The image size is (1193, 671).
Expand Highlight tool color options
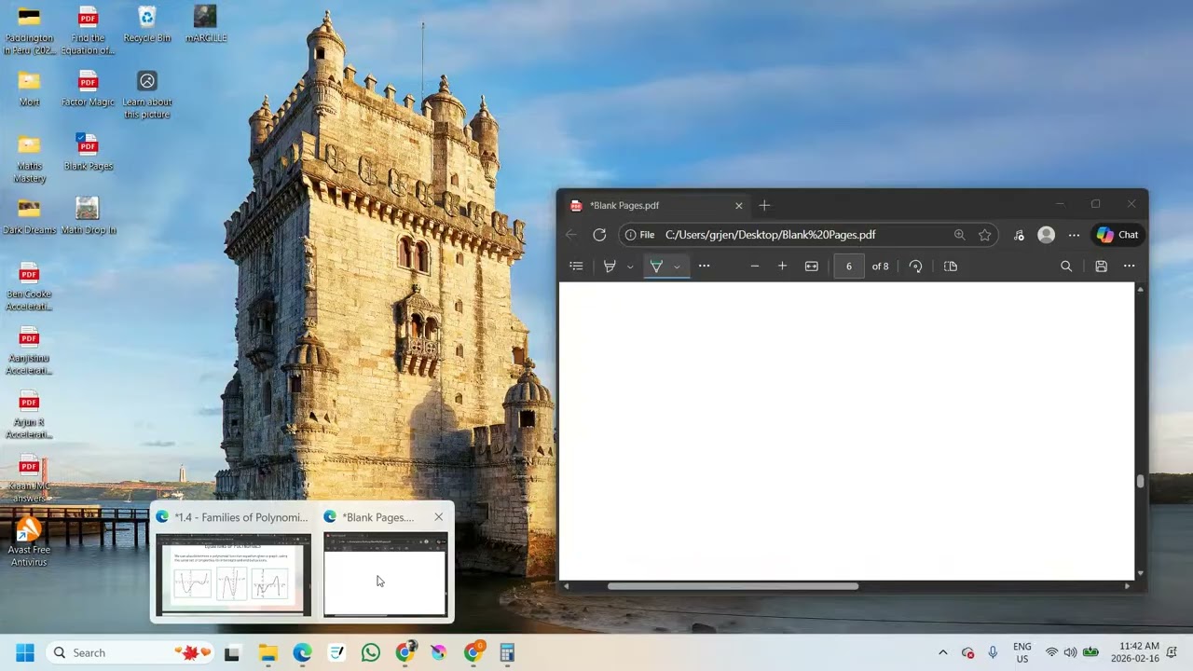pyautogui.click(x=630, y=267)
